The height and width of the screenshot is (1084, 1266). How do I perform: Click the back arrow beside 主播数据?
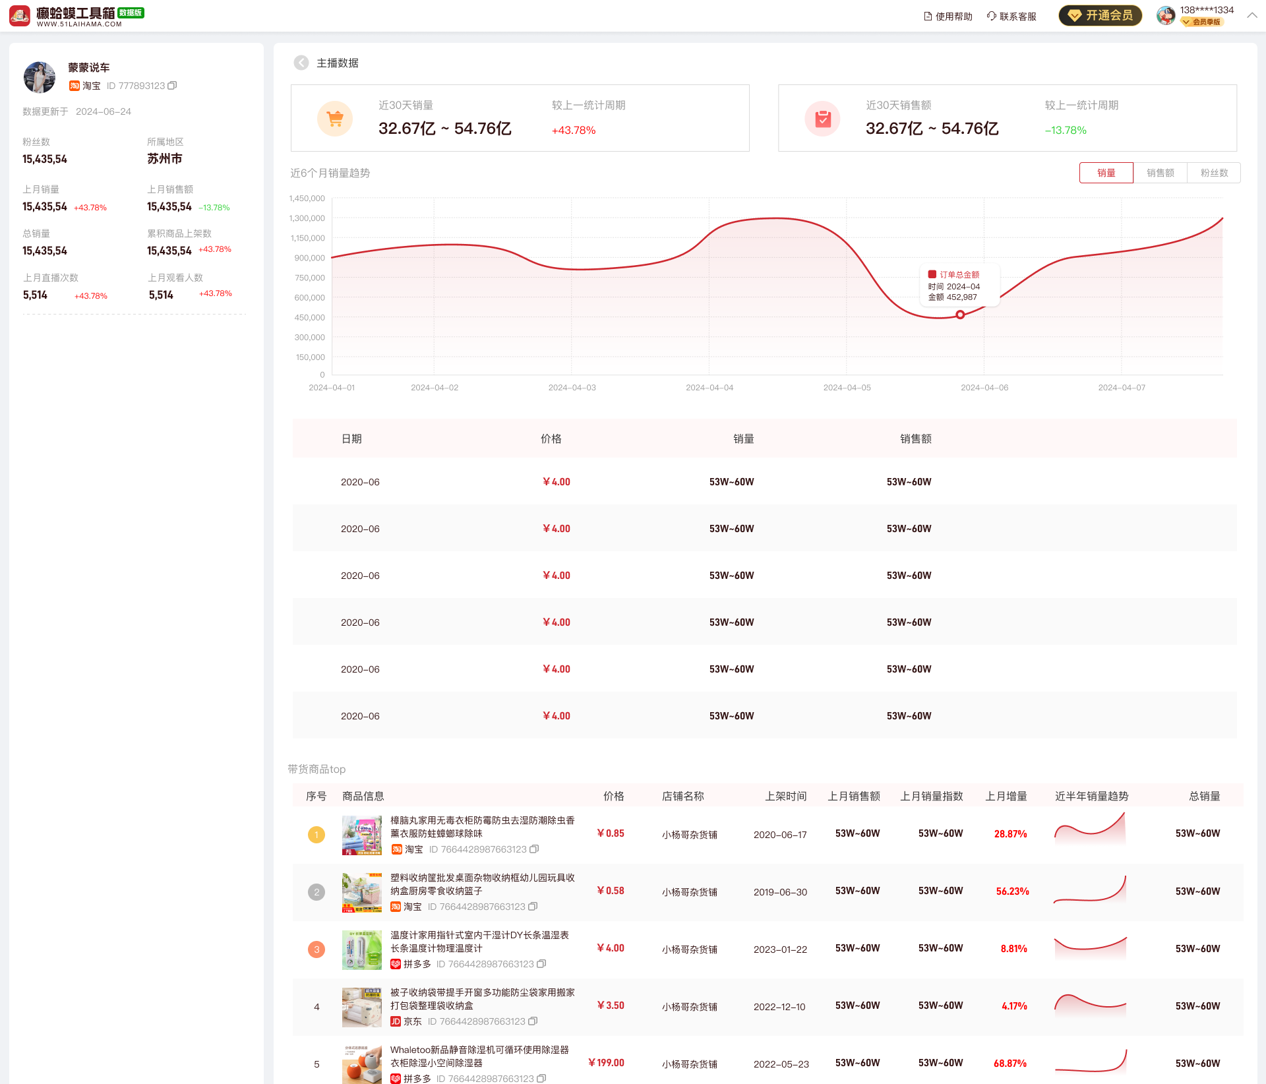[x=301, y=63]
